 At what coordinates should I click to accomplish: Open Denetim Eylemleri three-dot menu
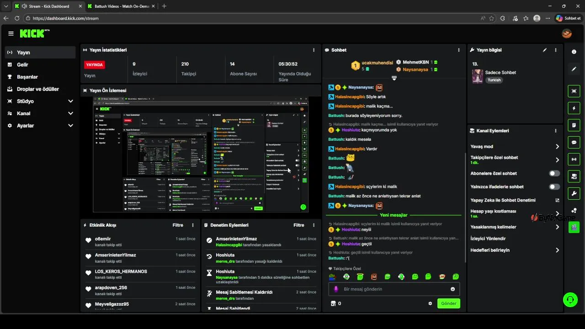pyautogui.click(x=314, y=225)
